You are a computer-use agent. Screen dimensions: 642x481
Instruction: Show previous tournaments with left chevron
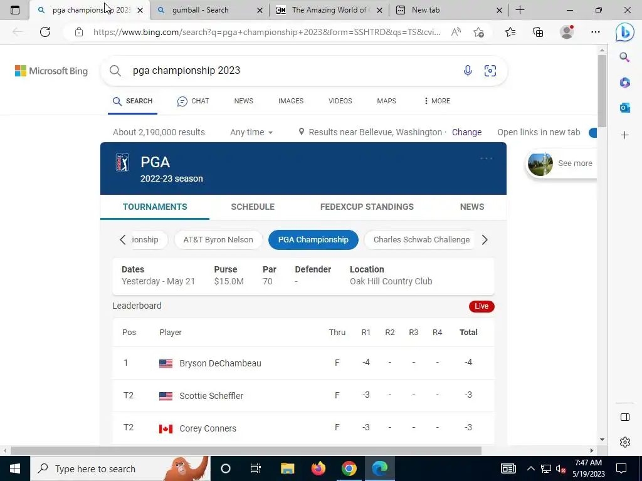122,240
